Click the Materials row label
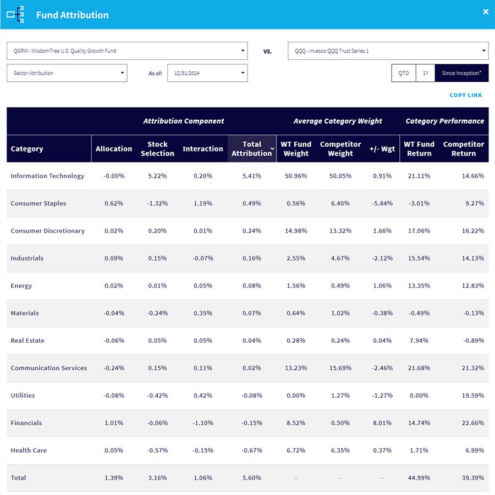The height and width of the screenshot is (495, 495). click(25, 313)
